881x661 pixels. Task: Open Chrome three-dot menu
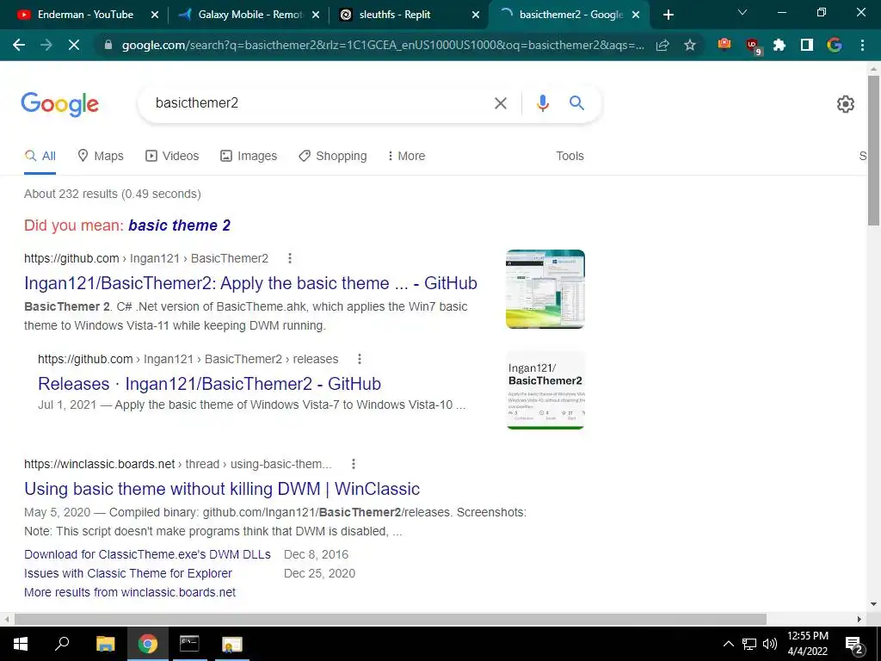pos(862,45)
